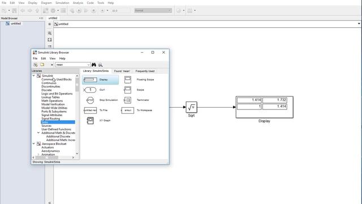Open the New model dropdown arrow

pyautogui.click(x=9, y=11)
